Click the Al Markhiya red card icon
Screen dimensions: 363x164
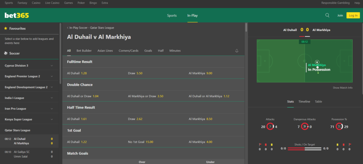[x=344, y=145]
